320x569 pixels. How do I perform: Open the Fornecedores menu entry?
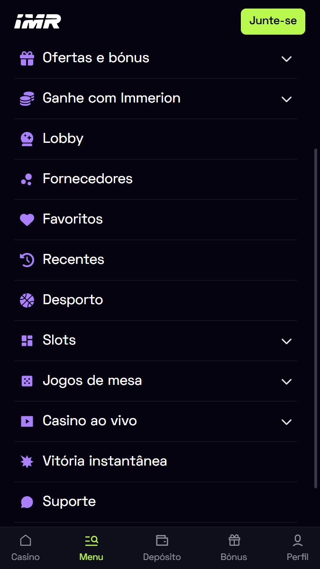click(x=87, y=179)
